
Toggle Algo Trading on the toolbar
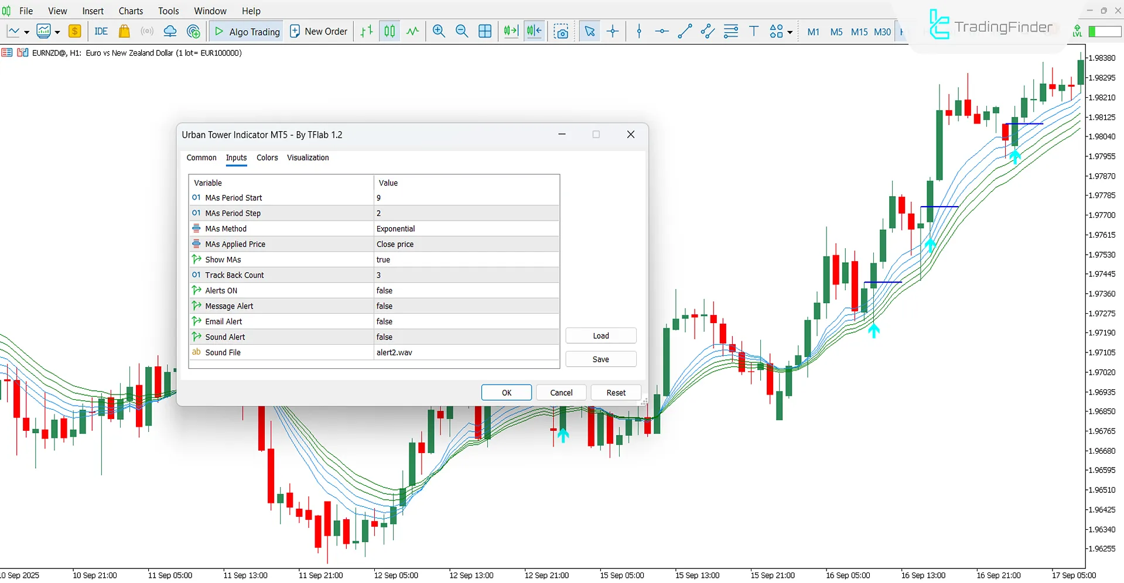(x=247, y=32)
